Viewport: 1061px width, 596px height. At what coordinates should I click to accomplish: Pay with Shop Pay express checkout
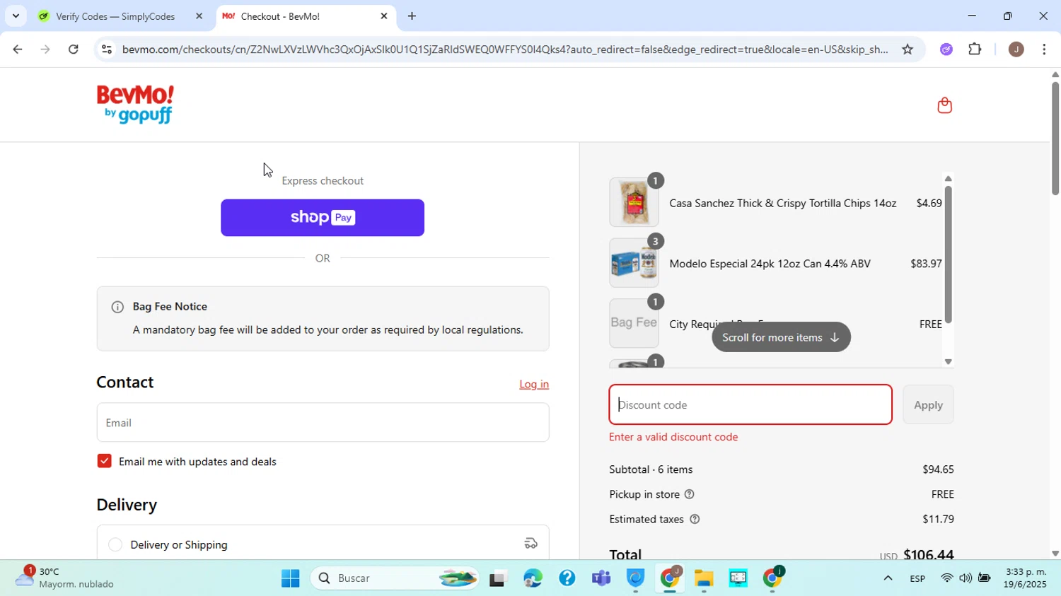coord(323,218)
